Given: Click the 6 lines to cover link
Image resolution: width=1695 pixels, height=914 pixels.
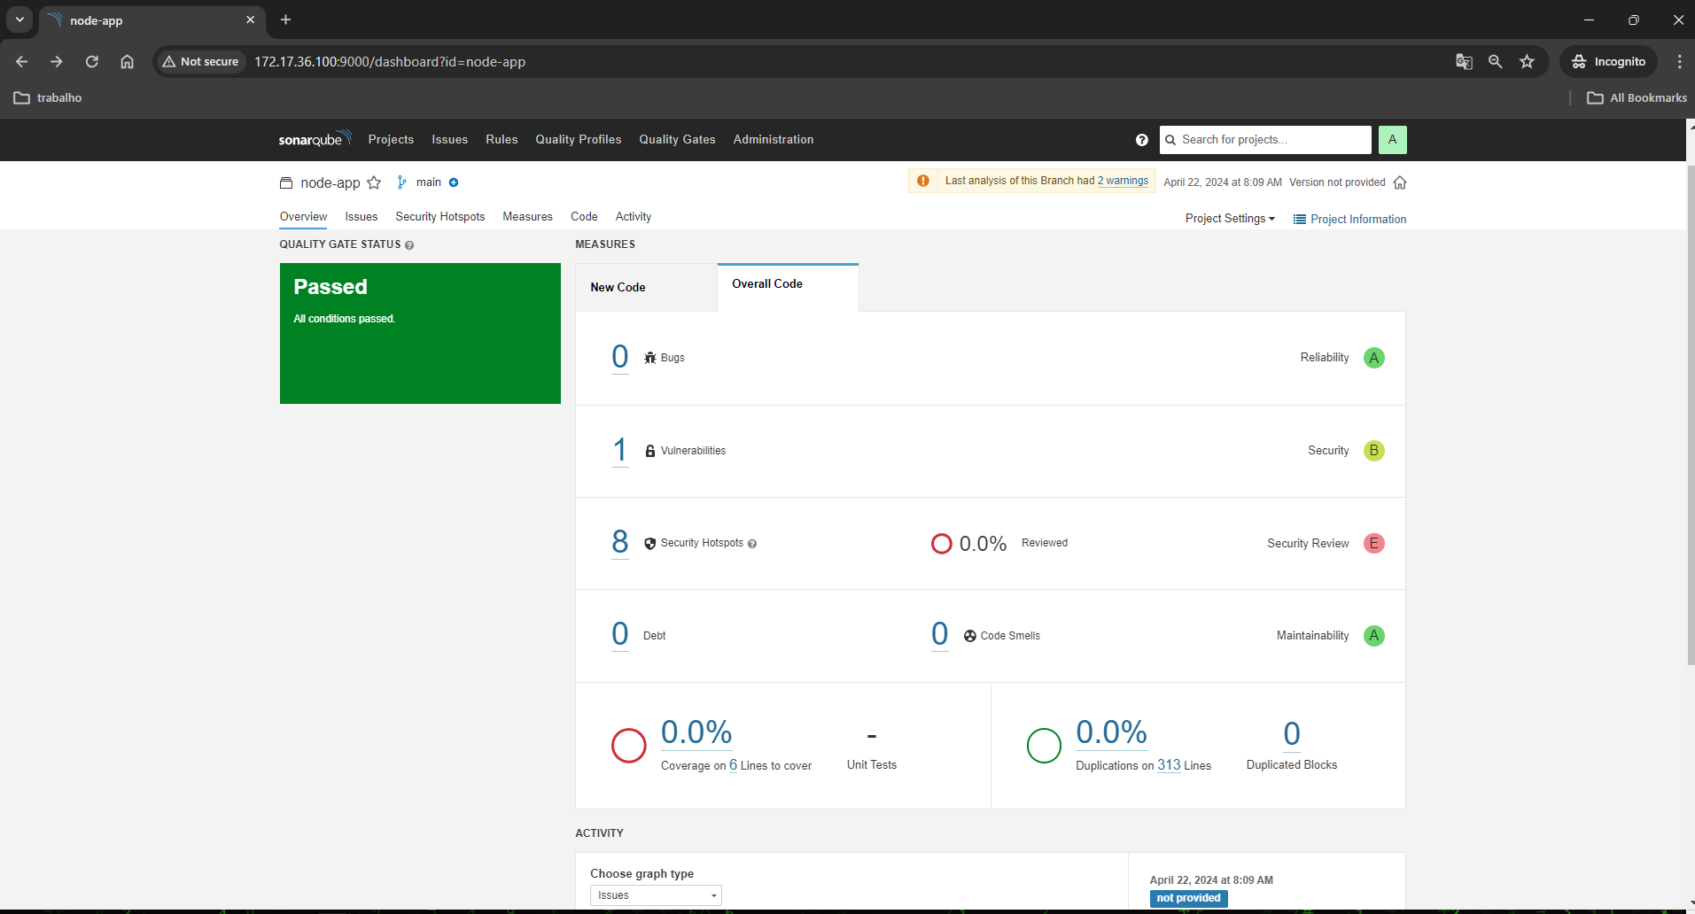Looking at the screenshot, I should coord(733,765).
